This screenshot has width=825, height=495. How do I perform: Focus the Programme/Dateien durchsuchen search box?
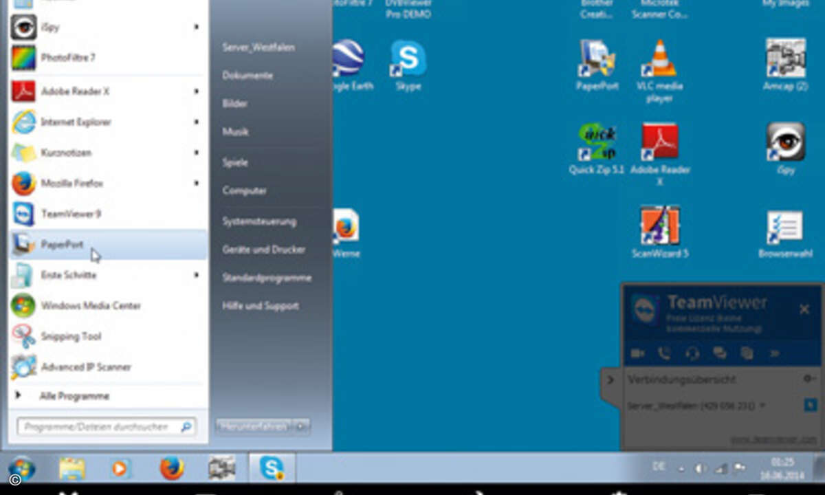[x=106, y=427]
